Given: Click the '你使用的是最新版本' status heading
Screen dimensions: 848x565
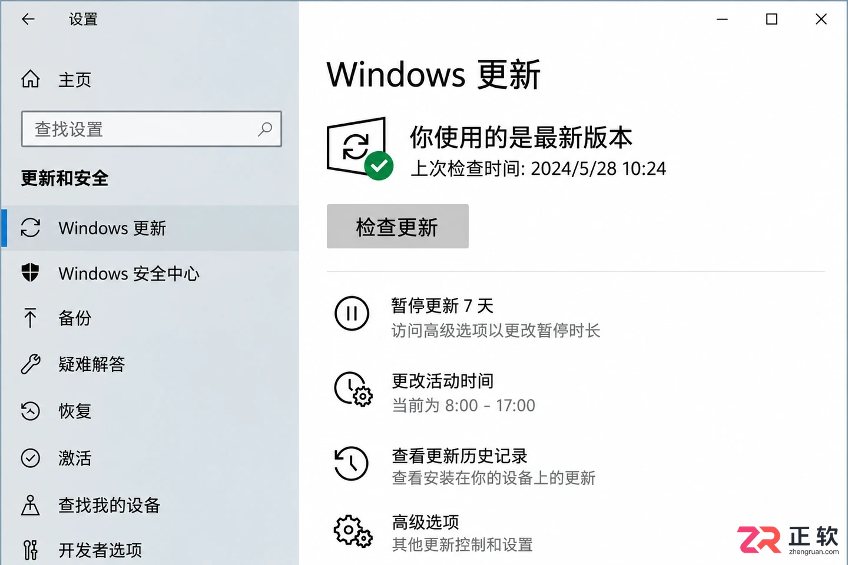Looking at the screenshot, I should [521, 138].
